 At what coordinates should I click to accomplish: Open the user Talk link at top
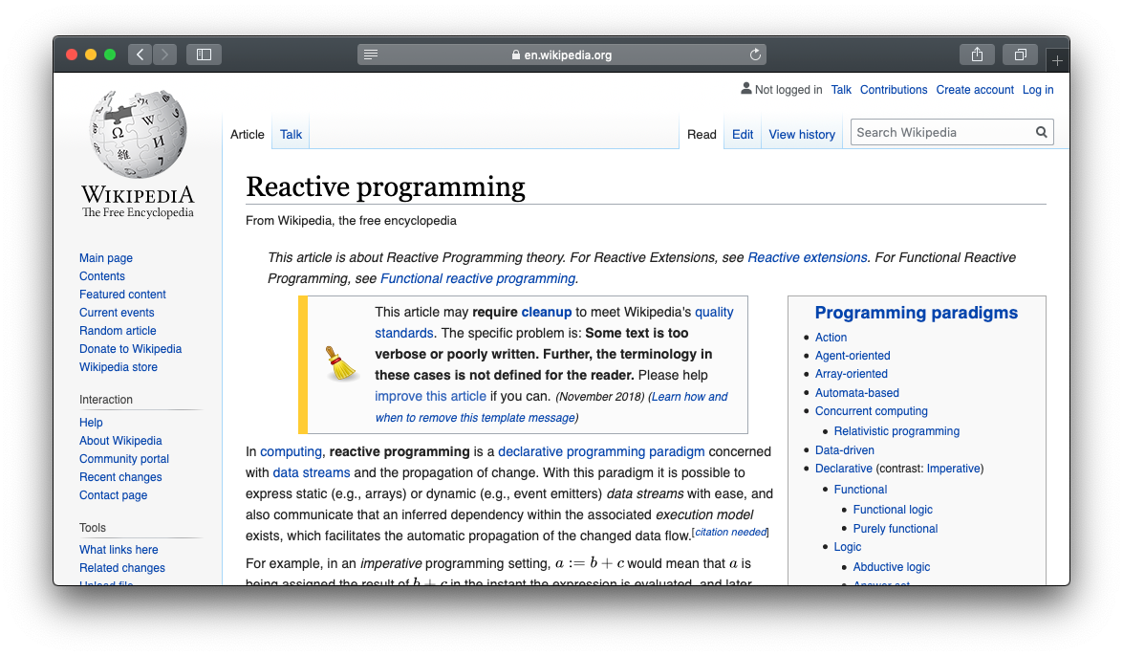pos(841,90)
